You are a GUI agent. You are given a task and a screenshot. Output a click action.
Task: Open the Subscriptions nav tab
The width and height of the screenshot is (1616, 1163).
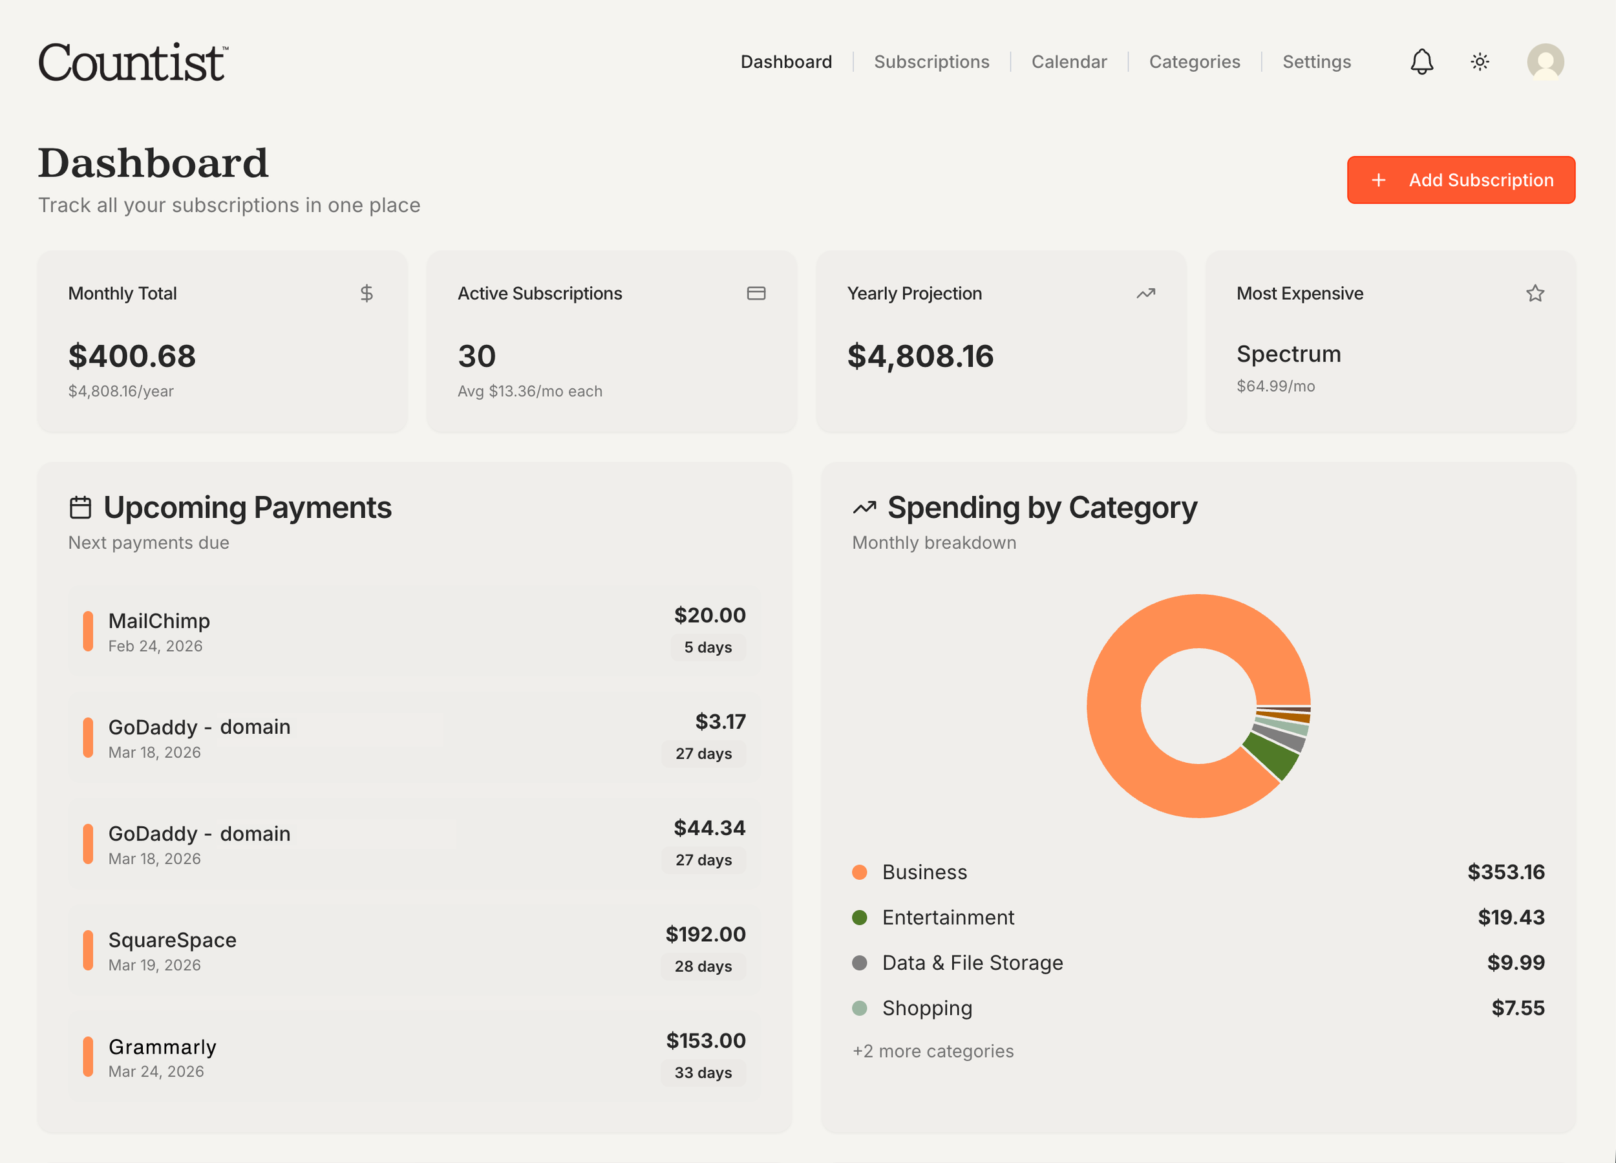click(931, 62)
